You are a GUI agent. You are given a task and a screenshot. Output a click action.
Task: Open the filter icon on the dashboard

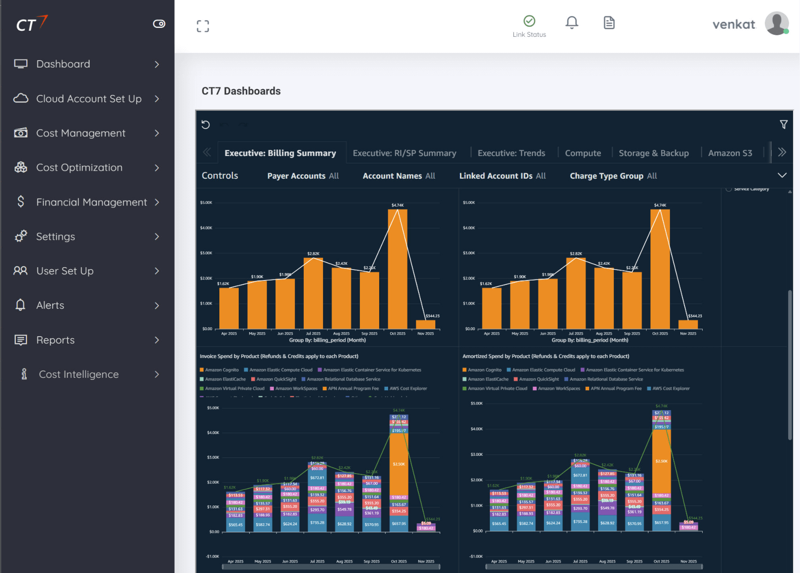pyautogui.click(x=784, y=124)
